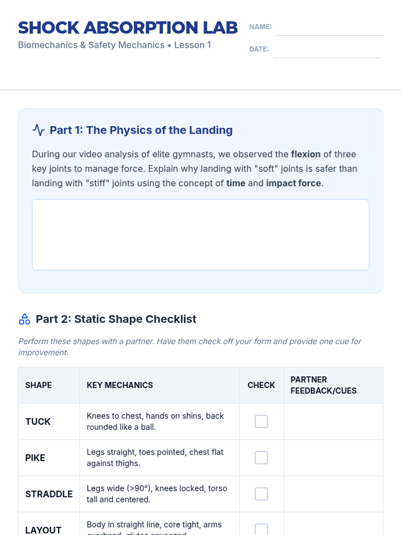This screenshot has width=401, height=535.
Task: Click the CHECK column header
Action: [261, 385]
